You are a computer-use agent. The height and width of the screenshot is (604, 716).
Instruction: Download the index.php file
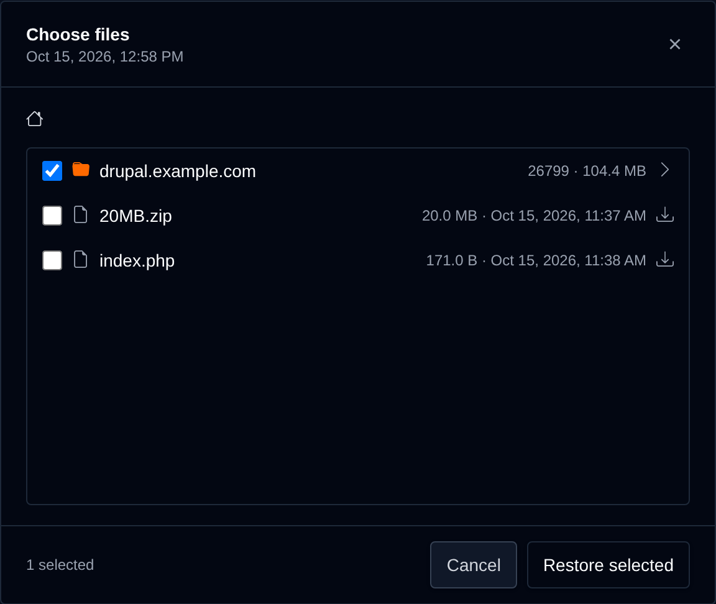coord(665,259)
